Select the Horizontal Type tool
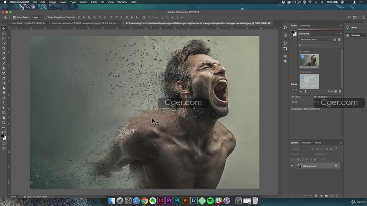The height and width of the screenshot is (206, 367). coord(3,103)
